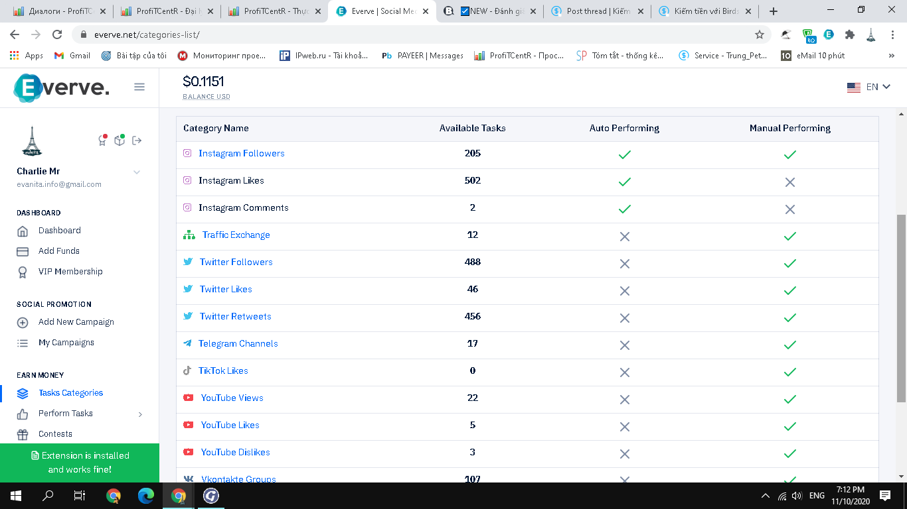Open the YouTube Likes category link
Screen dimensions: 907x509
pos(230,425)
